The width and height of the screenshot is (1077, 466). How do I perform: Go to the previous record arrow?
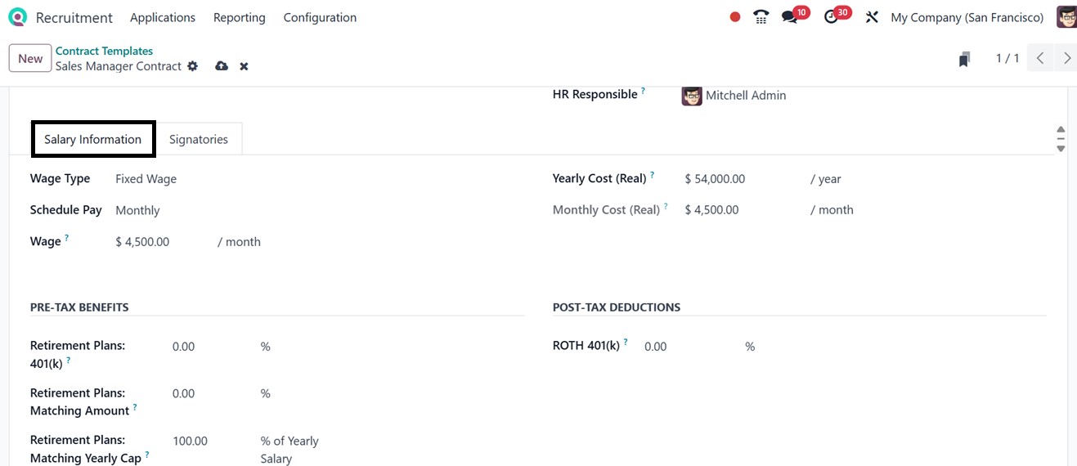pyautogui.click(x=1040, y=58)
